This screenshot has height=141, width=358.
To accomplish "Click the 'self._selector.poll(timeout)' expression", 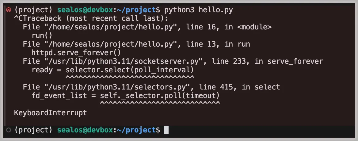I will point(160,96).
